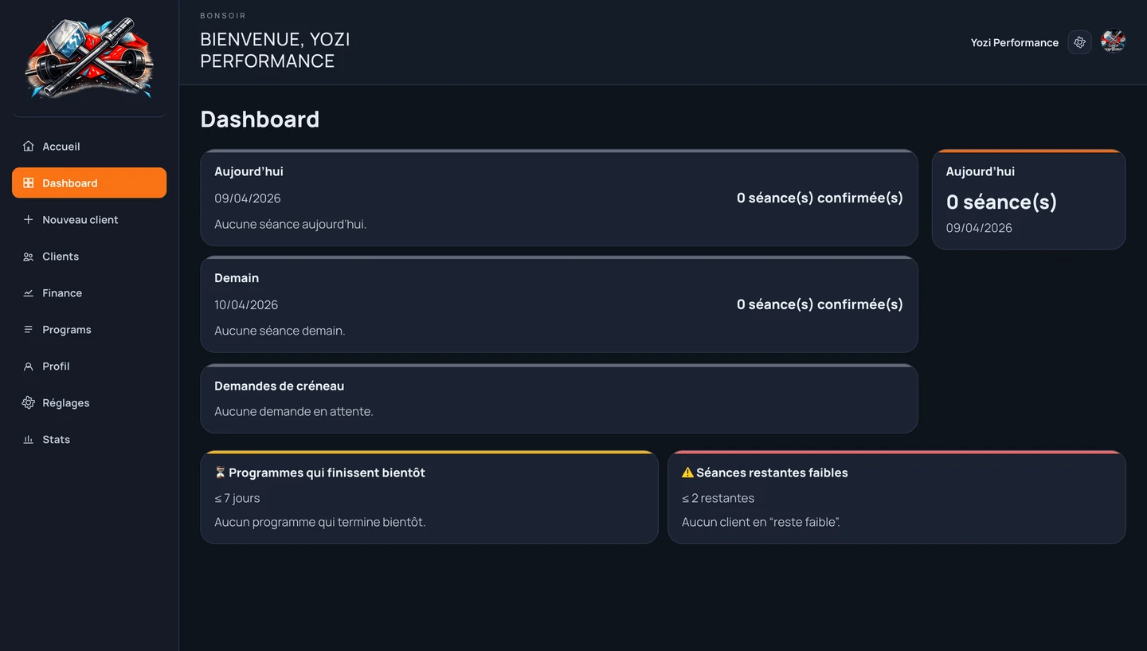Click the Programs list icon

(29, 330)
